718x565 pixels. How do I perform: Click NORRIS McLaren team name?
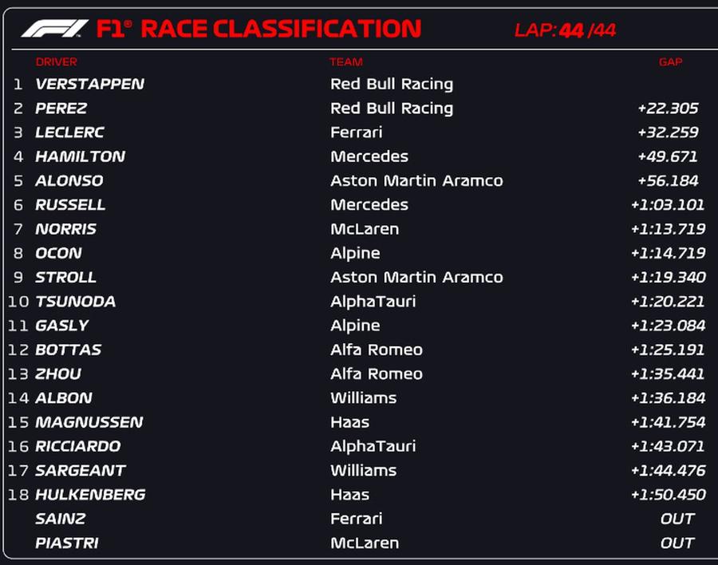point(365,229)
